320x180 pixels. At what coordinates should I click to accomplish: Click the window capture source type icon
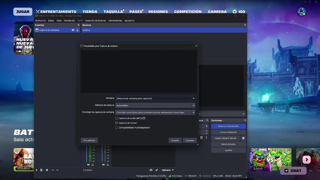pyautogui.click(x=37, y=30)
